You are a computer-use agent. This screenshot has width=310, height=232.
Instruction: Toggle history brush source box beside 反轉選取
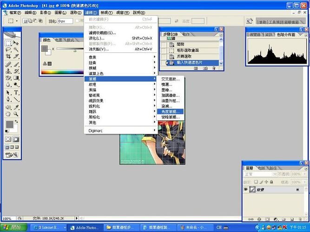163,57
